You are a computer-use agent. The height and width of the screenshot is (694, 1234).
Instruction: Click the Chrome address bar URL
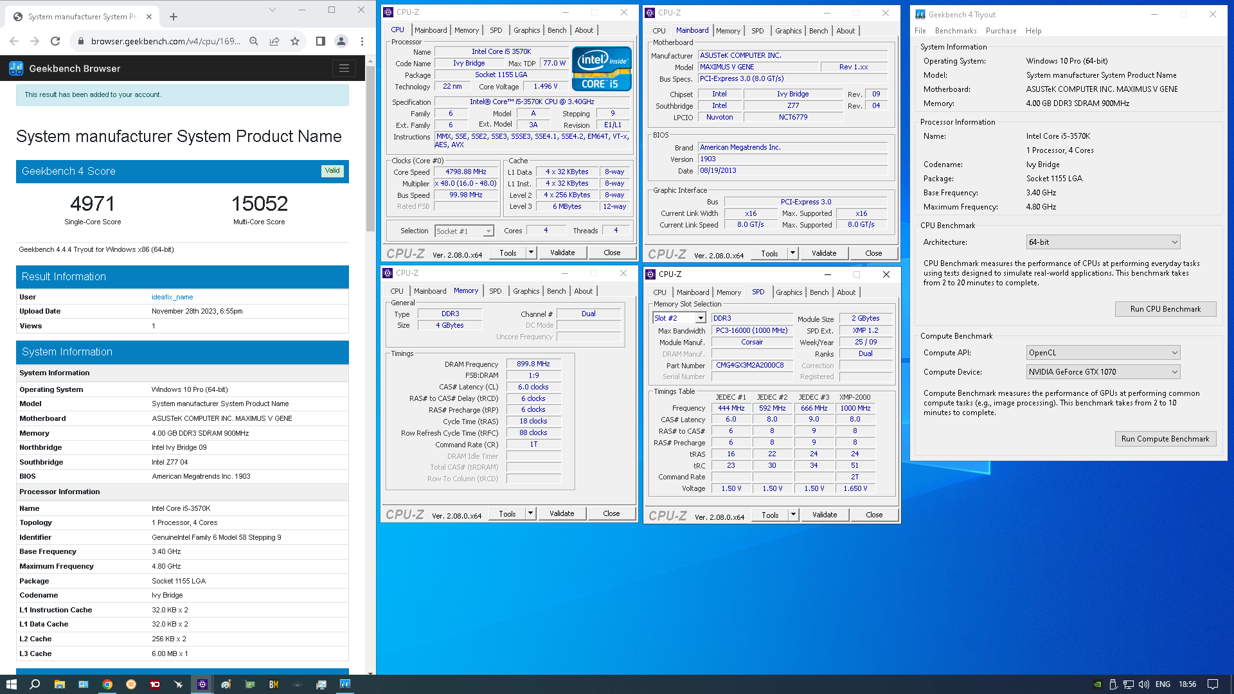165,41
